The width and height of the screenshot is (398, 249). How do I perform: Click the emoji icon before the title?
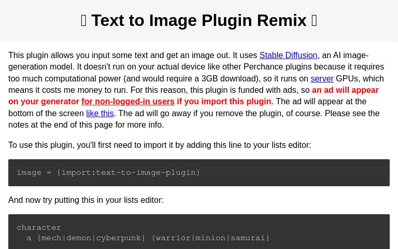point(83,20)
